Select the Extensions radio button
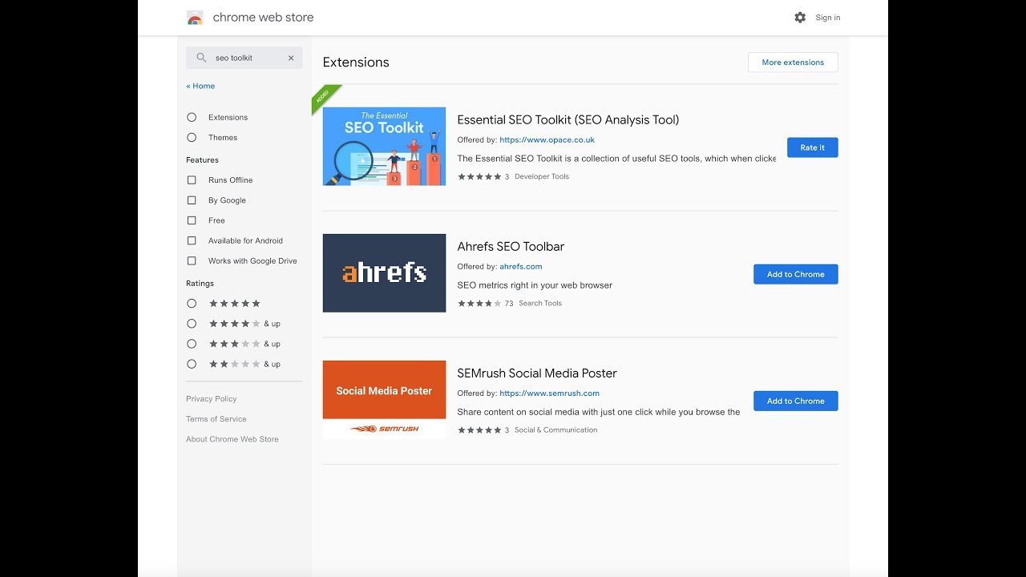Viewport: 1026px width, 577px height. [192, 117]
